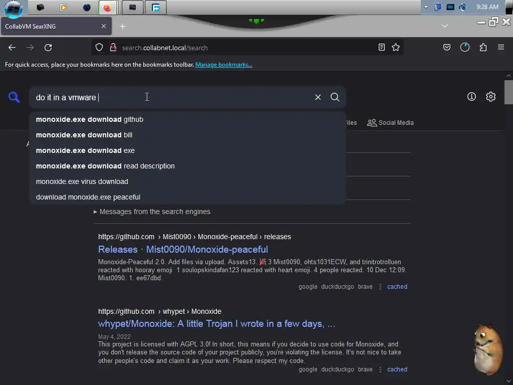The height and width of the screenshot is (385, 513).
Task: Open the Manage bookmarks link
Action: pyautogui.click(x=224, y=65)
